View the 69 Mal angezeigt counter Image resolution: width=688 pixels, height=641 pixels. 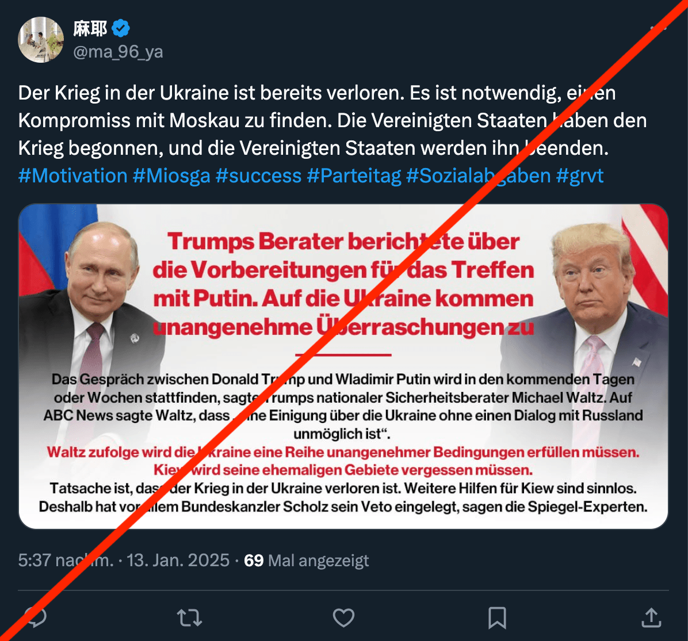click(x=306, y=560)
